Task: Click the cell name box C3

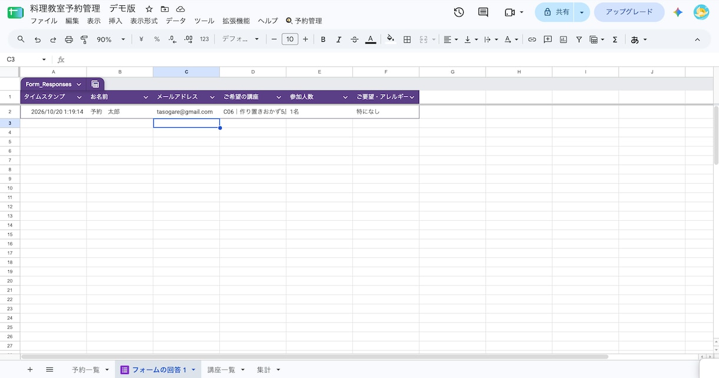Action: (27, 59)
